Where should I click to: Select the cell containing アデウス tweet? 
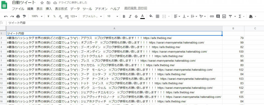click(114, 38)
